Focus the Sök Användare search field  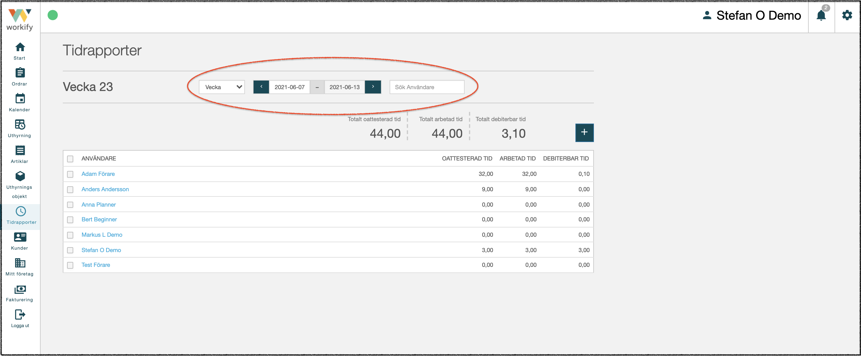click(x=427, y=87)
